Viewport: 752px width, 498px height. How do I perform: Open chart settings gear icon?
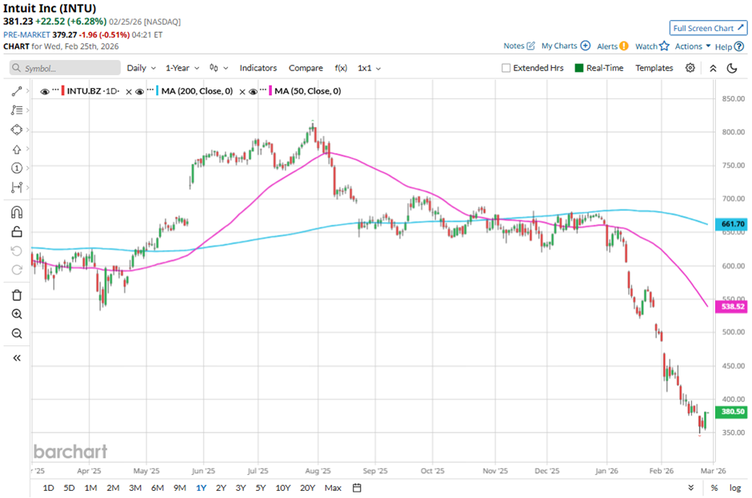[690, 68]
